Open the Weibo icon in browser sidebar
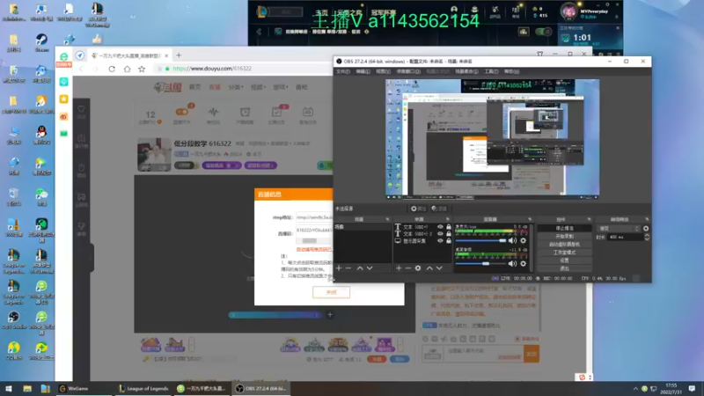The height and width of the screenshot is (396, 704). click(63, 116)
